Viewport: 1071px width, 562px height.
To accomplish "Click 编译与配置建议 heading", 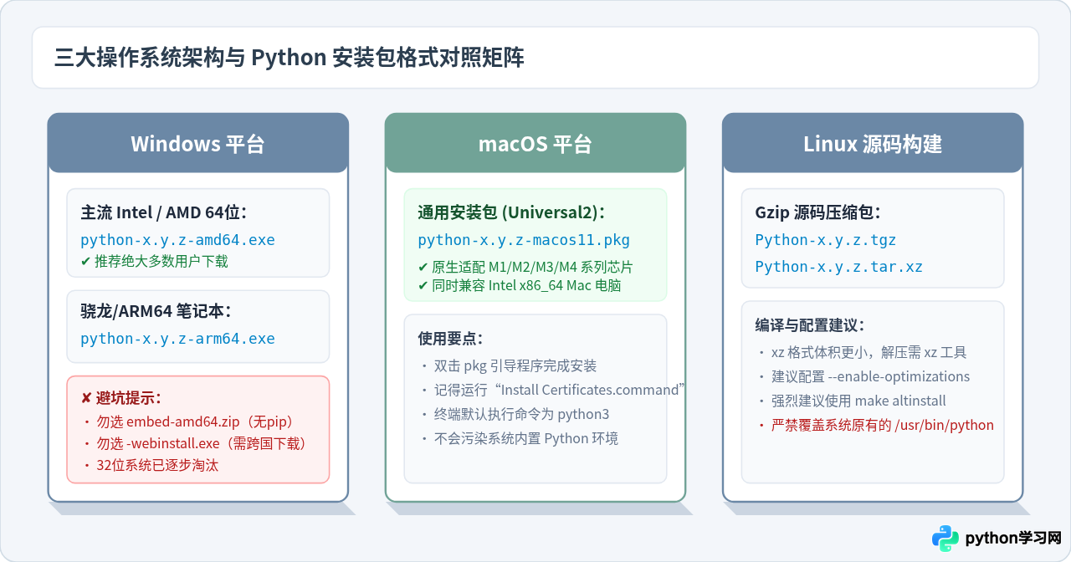I will [x=810, y=325].
